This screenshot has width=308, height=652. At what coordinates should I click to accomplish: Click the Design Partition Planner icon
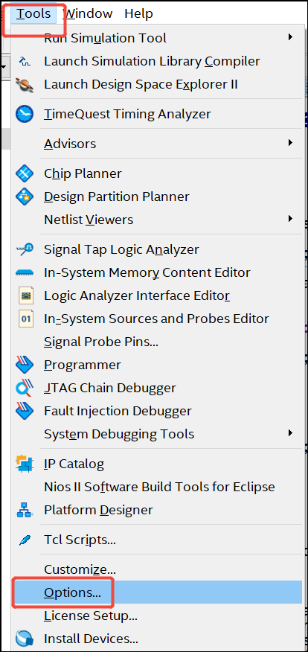pos(25,196)
